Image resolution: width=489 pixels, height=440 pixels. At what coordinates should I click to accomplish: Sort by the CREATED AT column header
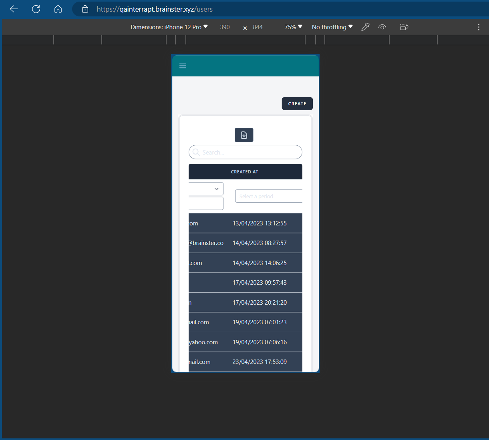tap(245, 172)
